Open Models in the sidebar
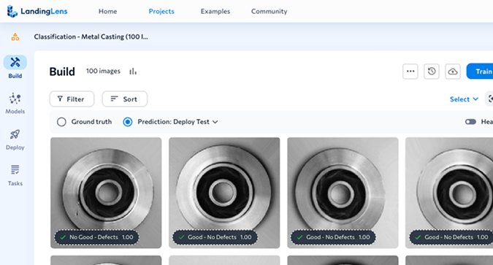The image size is (493, 265). coord(15,104)
